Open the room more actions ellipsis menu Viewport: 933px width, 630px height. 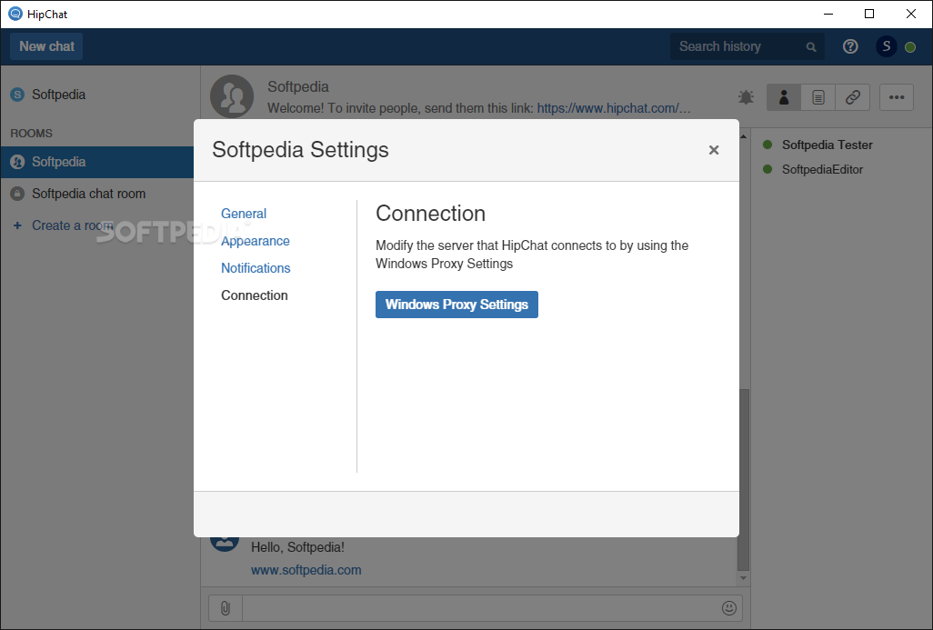(x=896, y=97)
